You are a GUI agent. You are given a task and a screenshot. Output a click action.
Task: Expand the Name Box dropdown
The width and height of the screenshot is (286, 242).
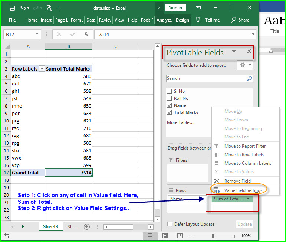tap(37, 34)
